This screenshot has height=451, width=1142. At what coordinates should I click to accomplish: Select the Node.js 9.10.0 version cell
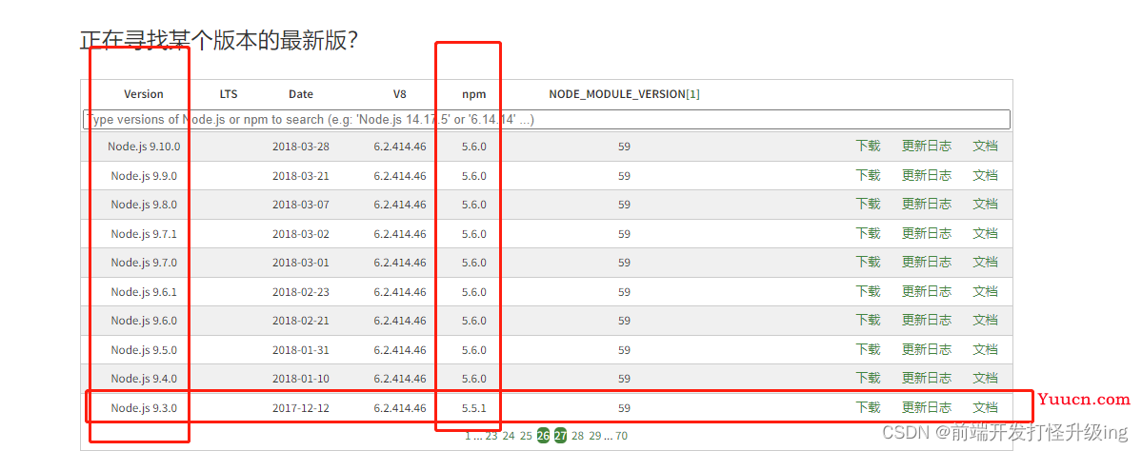(144, 147)
